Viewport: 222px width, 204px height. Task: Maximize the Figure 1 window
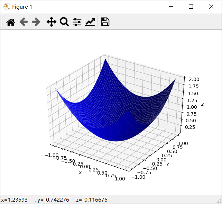pyautogui.click(x=191, y=7)
